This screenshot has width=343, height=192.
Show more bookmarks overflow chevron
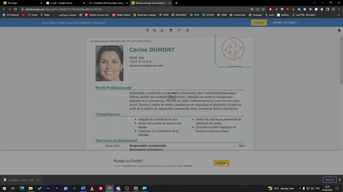click(339, 15)
